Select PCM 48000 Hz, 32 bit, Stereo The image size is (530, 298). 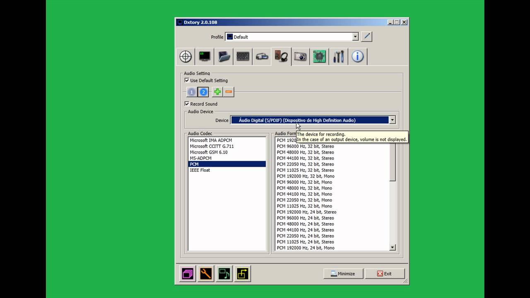point(332,152)
